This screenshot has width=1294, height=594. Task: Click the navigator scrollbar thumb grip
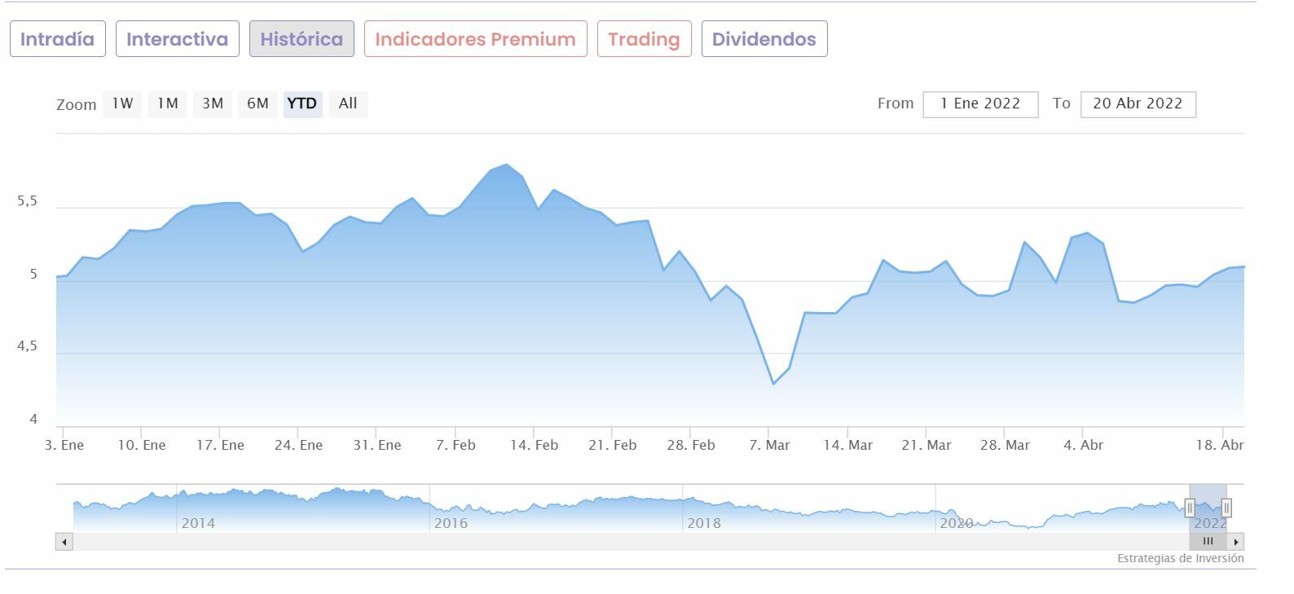coord(1208,542)
